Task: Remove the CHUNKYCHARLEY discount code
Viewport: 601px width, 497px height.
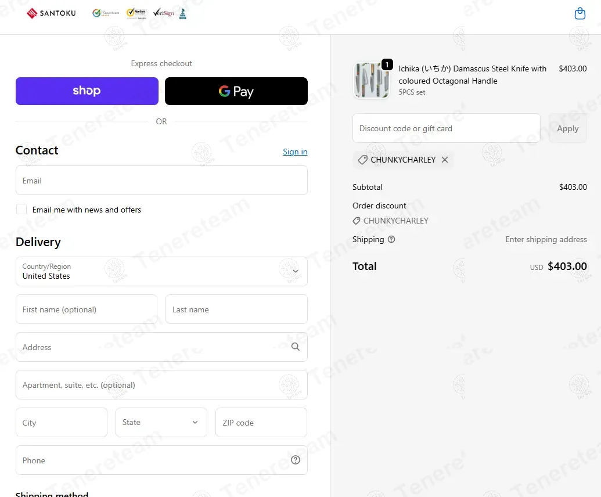Action: [445, 160]
